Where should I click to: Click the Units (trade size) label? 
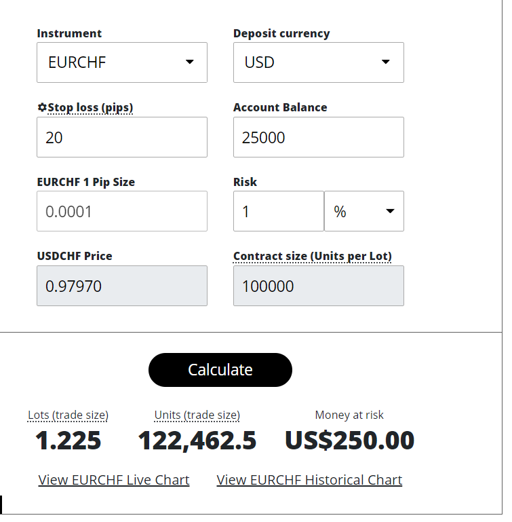click(197, 415)
